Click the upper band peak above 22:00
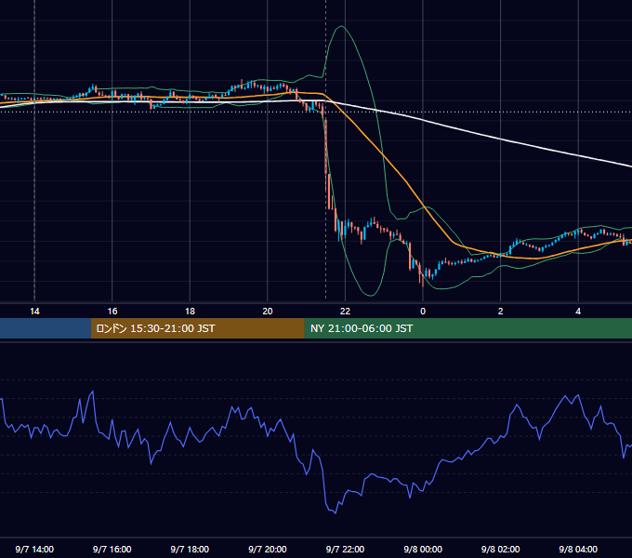The height and width of the screenshot is (558, 632). 341,26
